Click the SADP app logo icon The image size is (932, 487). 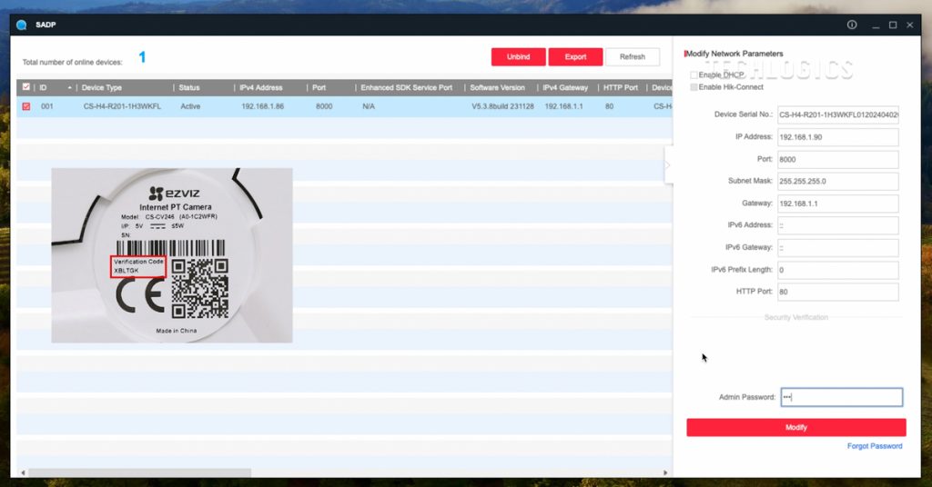[x=22, y=25]
